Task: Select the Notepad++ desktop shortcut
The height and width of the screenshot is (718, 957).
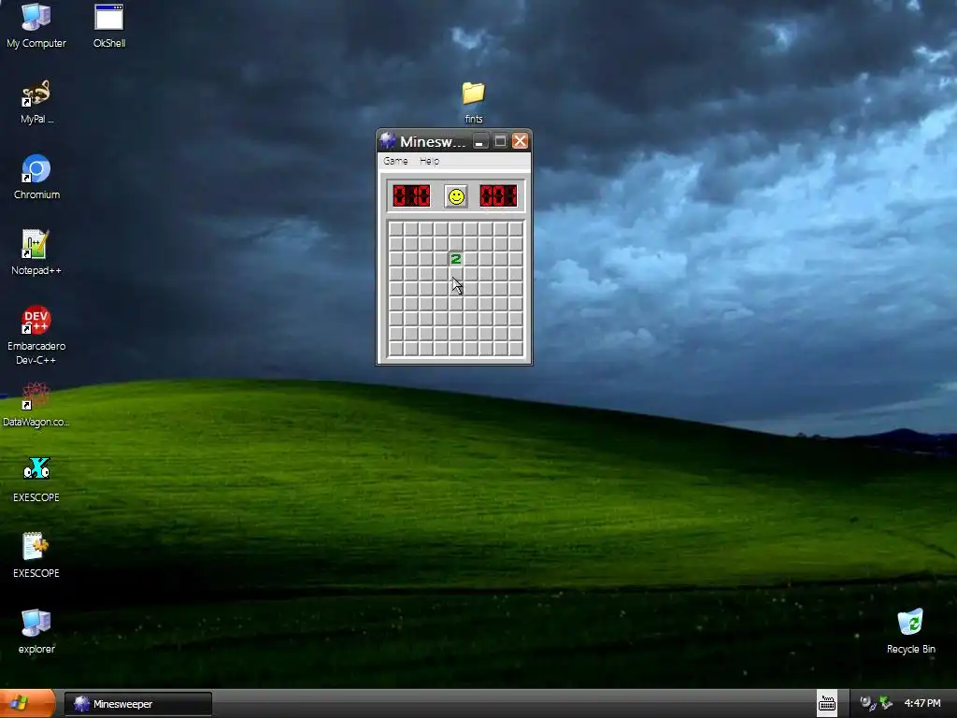Action: tap(36, 252)
